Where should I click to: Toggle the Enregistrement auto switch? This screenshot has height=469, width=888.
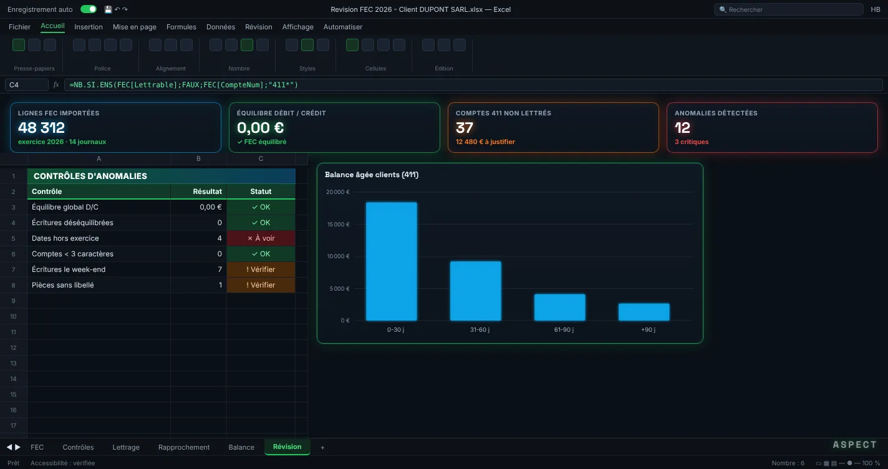coord(89,9)
